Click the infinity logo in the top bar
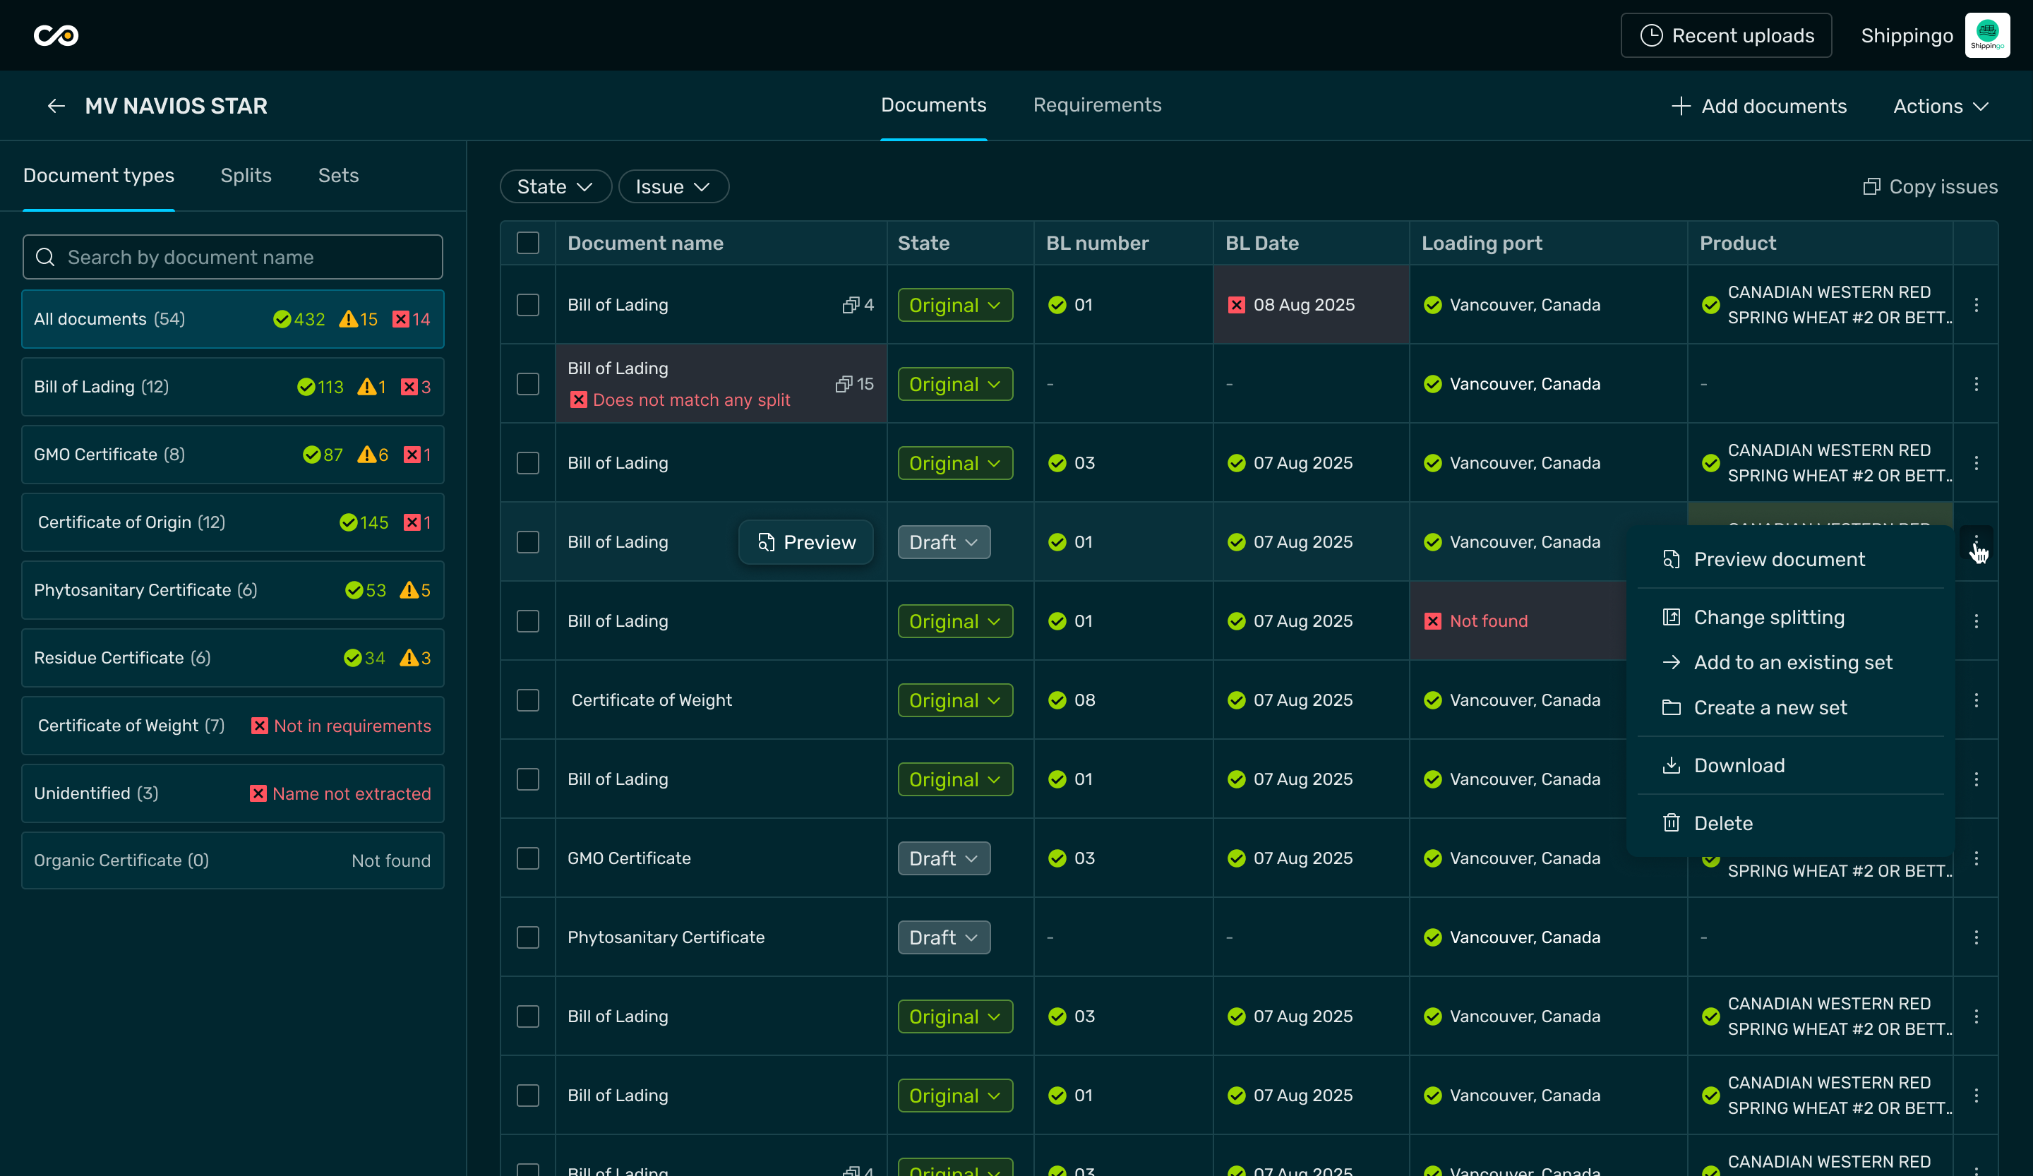This screenshot has height=1176, width=2033. pyautogui.click(x=56, y=35)
